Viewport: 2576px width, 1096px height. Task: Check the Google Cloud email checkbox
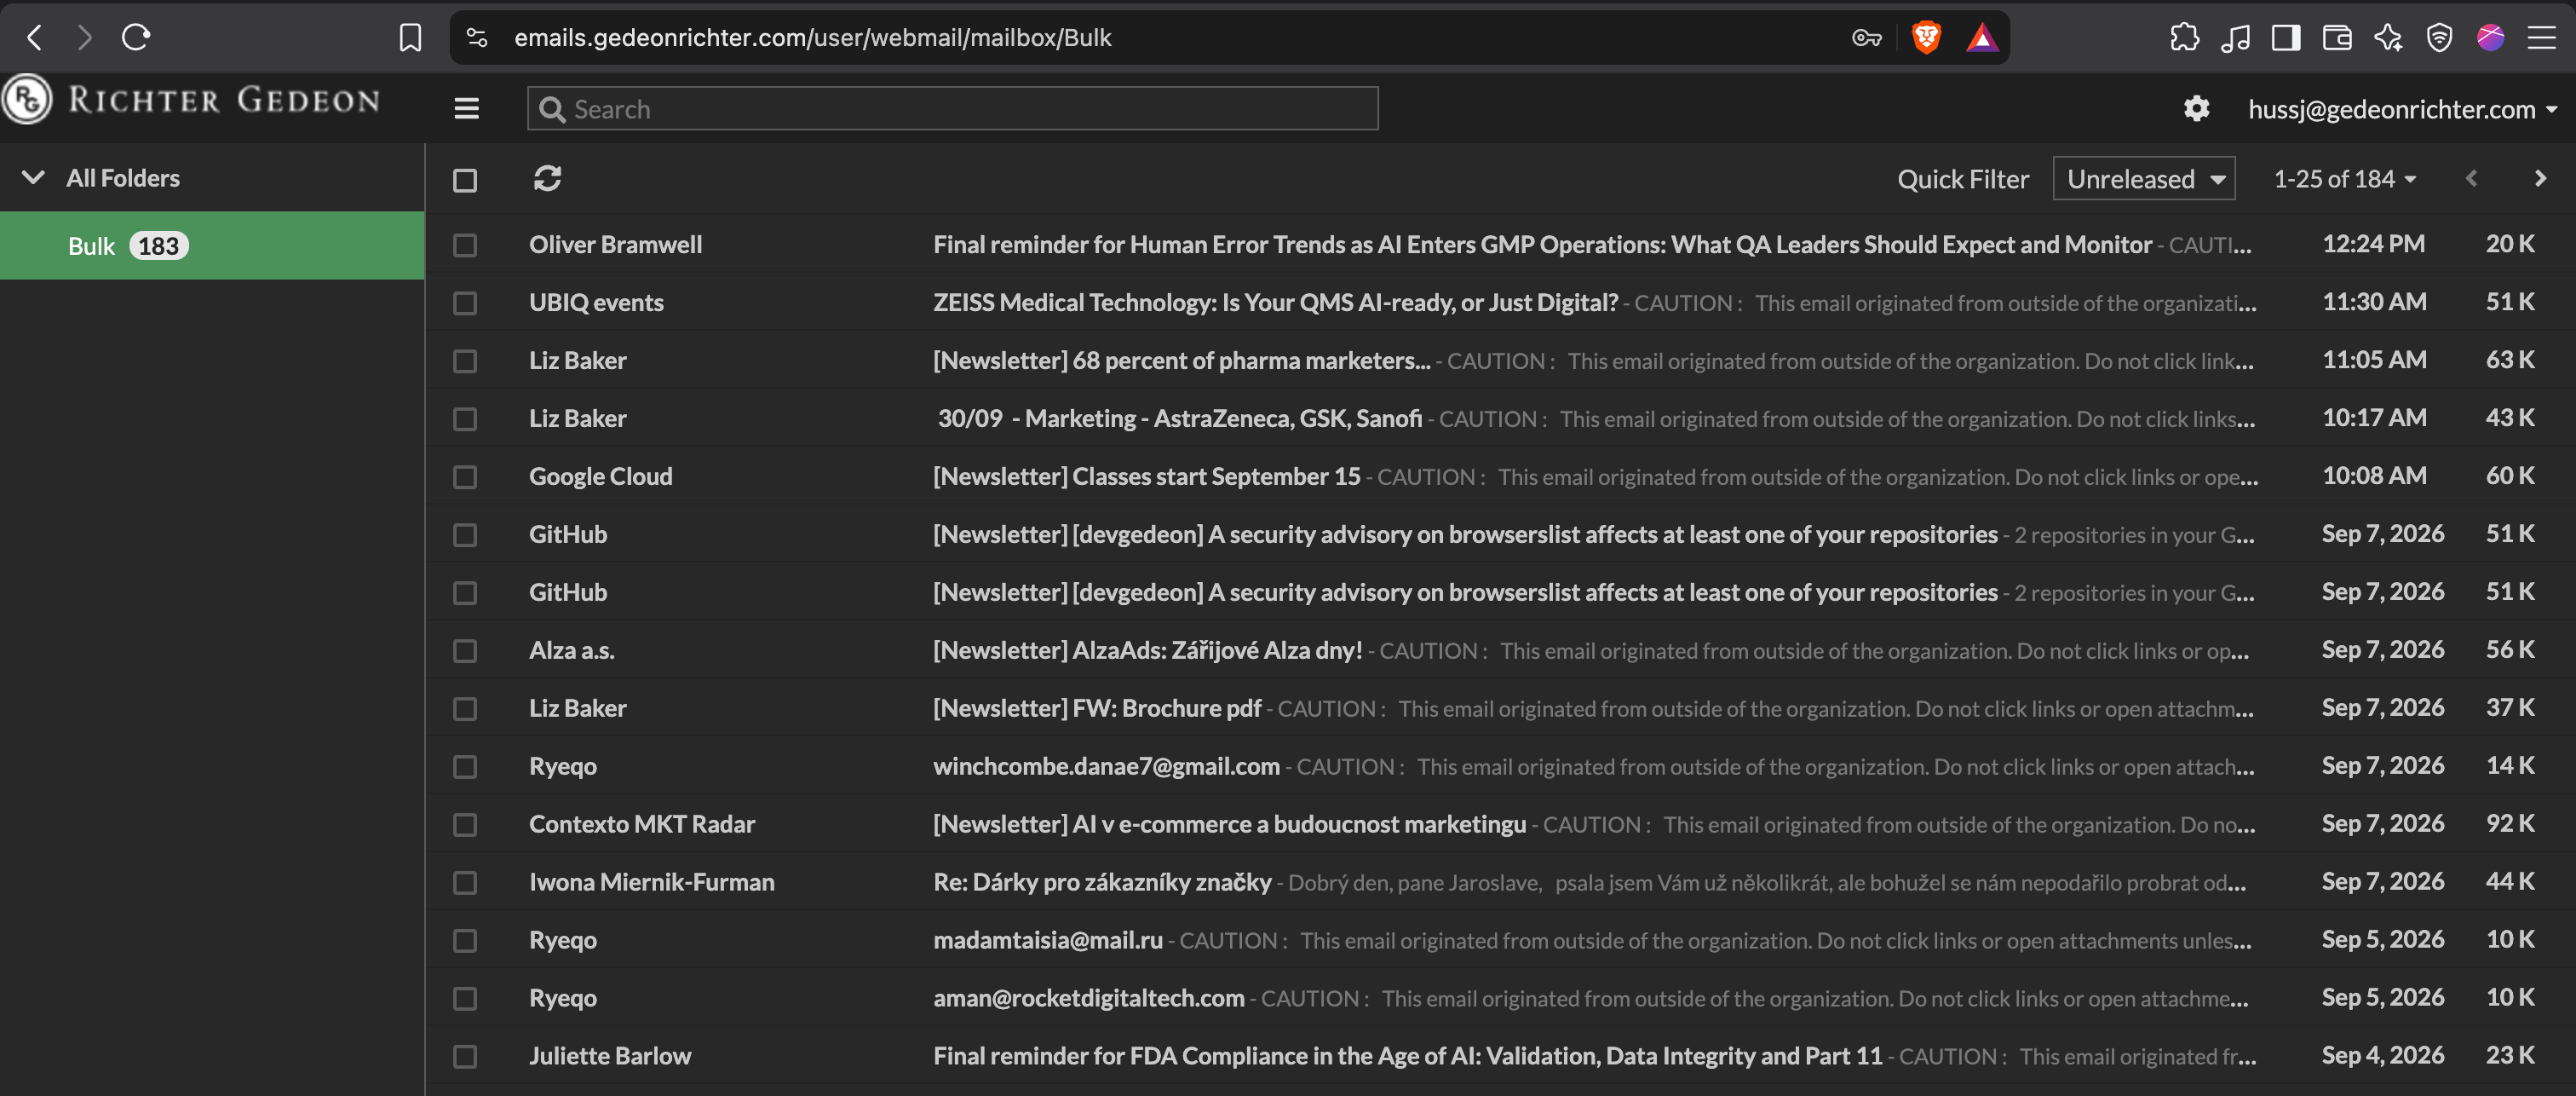(465, 477)
